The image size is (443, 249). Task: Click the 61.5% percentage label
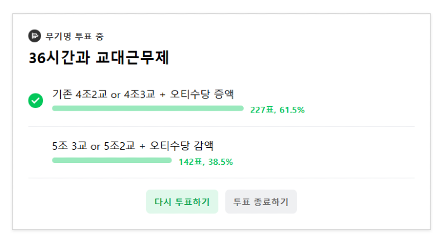[292, 110]
